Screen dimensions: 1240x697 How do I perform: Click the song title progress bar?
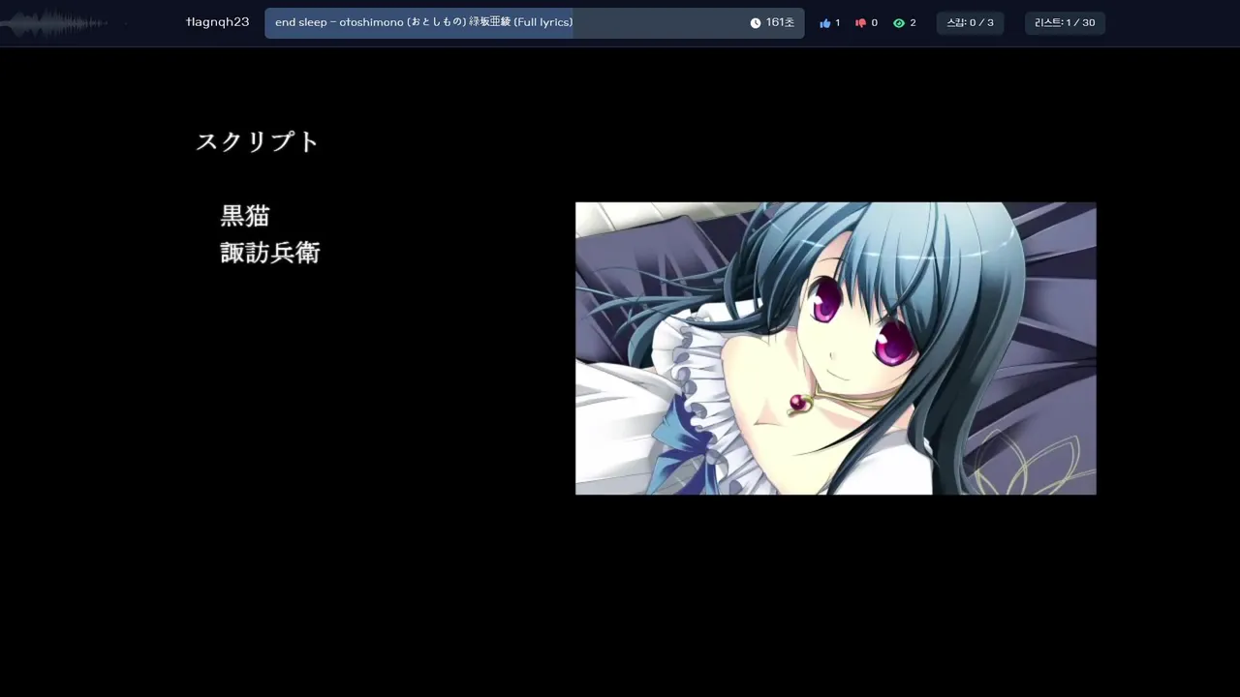click(x=535, y=23)
